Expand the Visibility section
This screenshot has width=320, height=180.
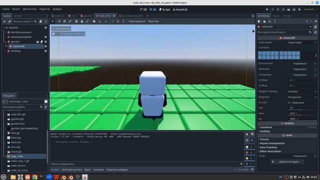point(287,131)
